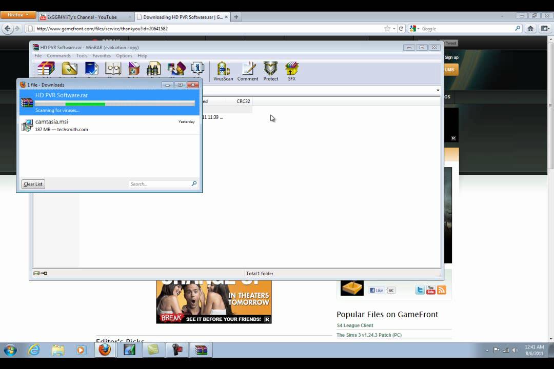Click the RSS feed icon on GameFront

(442, 290)
